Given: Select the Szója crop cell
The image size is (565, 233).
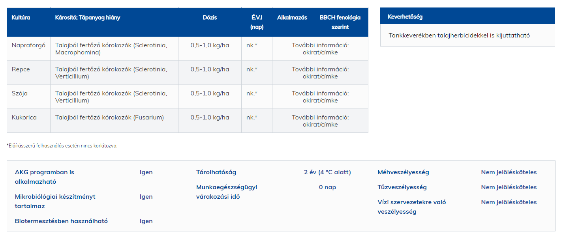Looking at the screenshot, I should (x=20, y=93).
